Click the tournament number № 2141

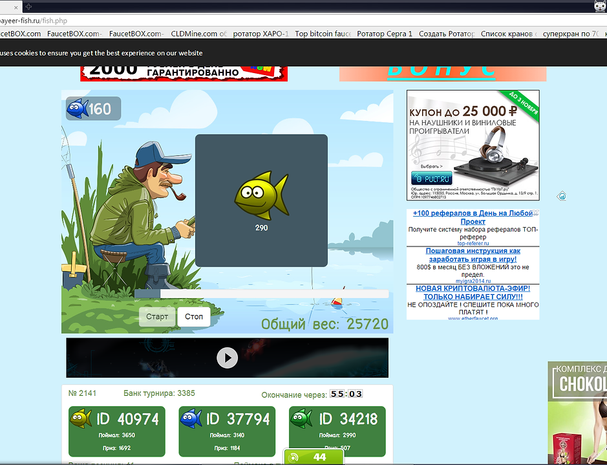(x=82, y=393)
